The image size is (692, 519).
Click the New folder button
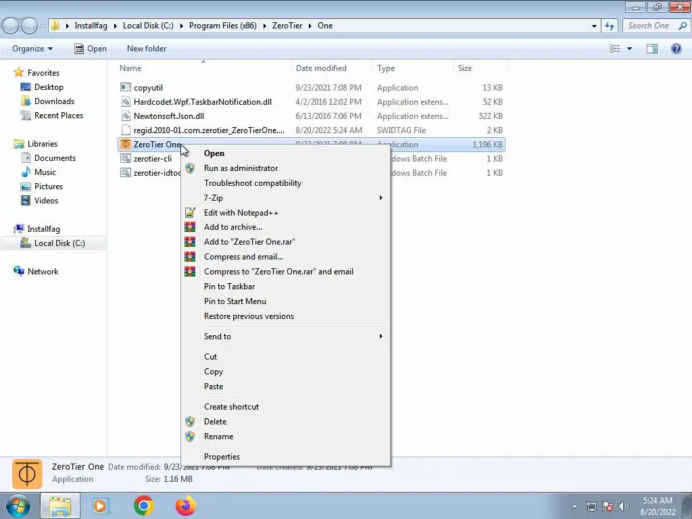pyautogui.click(x=147, y=49)
